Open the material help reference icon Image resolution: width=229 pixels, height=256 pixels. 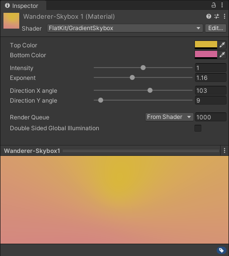209,16
